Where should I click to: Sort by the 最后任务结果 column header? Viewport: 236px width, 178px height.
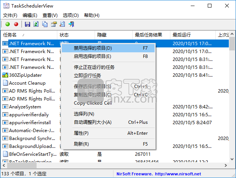coord(151,35)
